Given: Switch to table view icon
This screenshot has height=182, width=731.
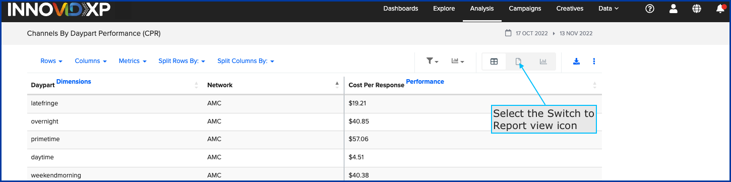Looking at the screenshot, I should [x=494, y=62].
